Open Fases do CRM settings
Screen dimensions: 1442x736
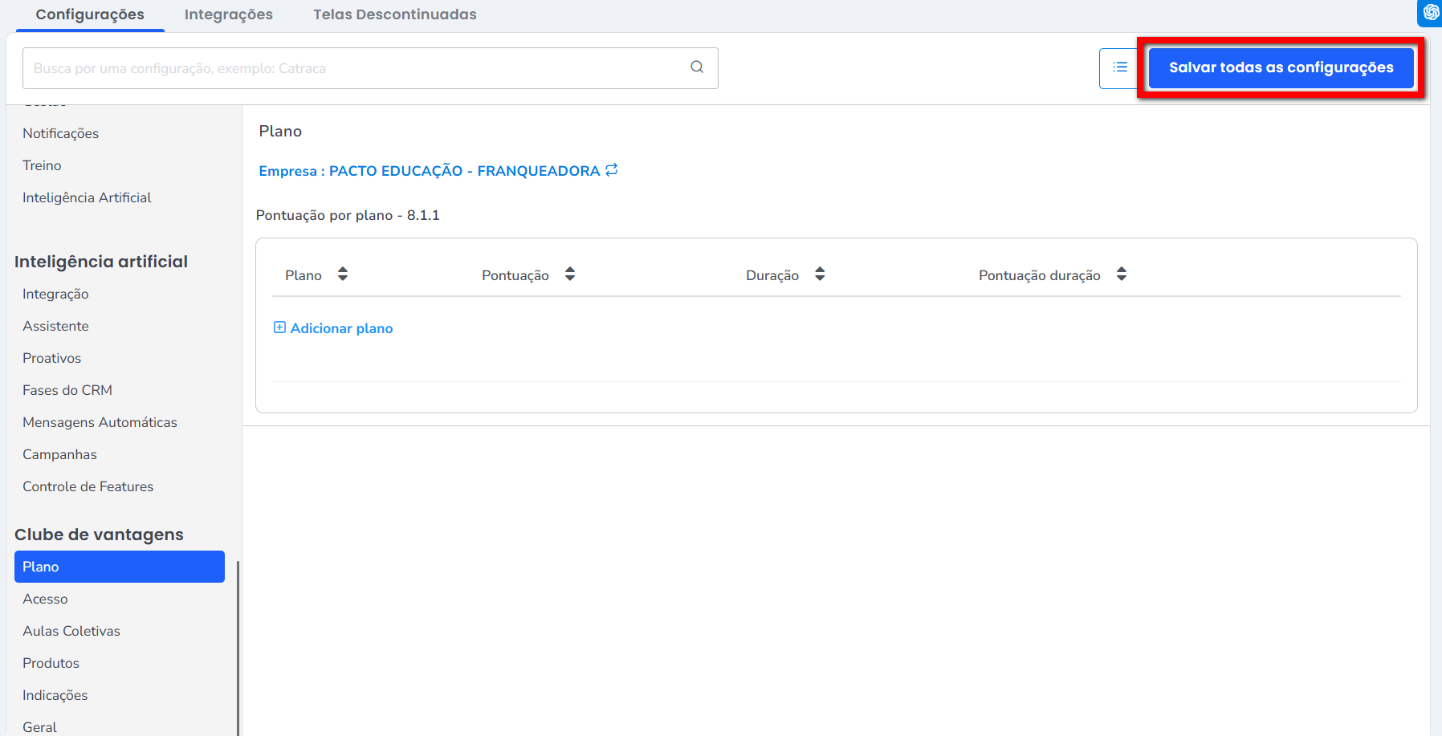point(67,390)
